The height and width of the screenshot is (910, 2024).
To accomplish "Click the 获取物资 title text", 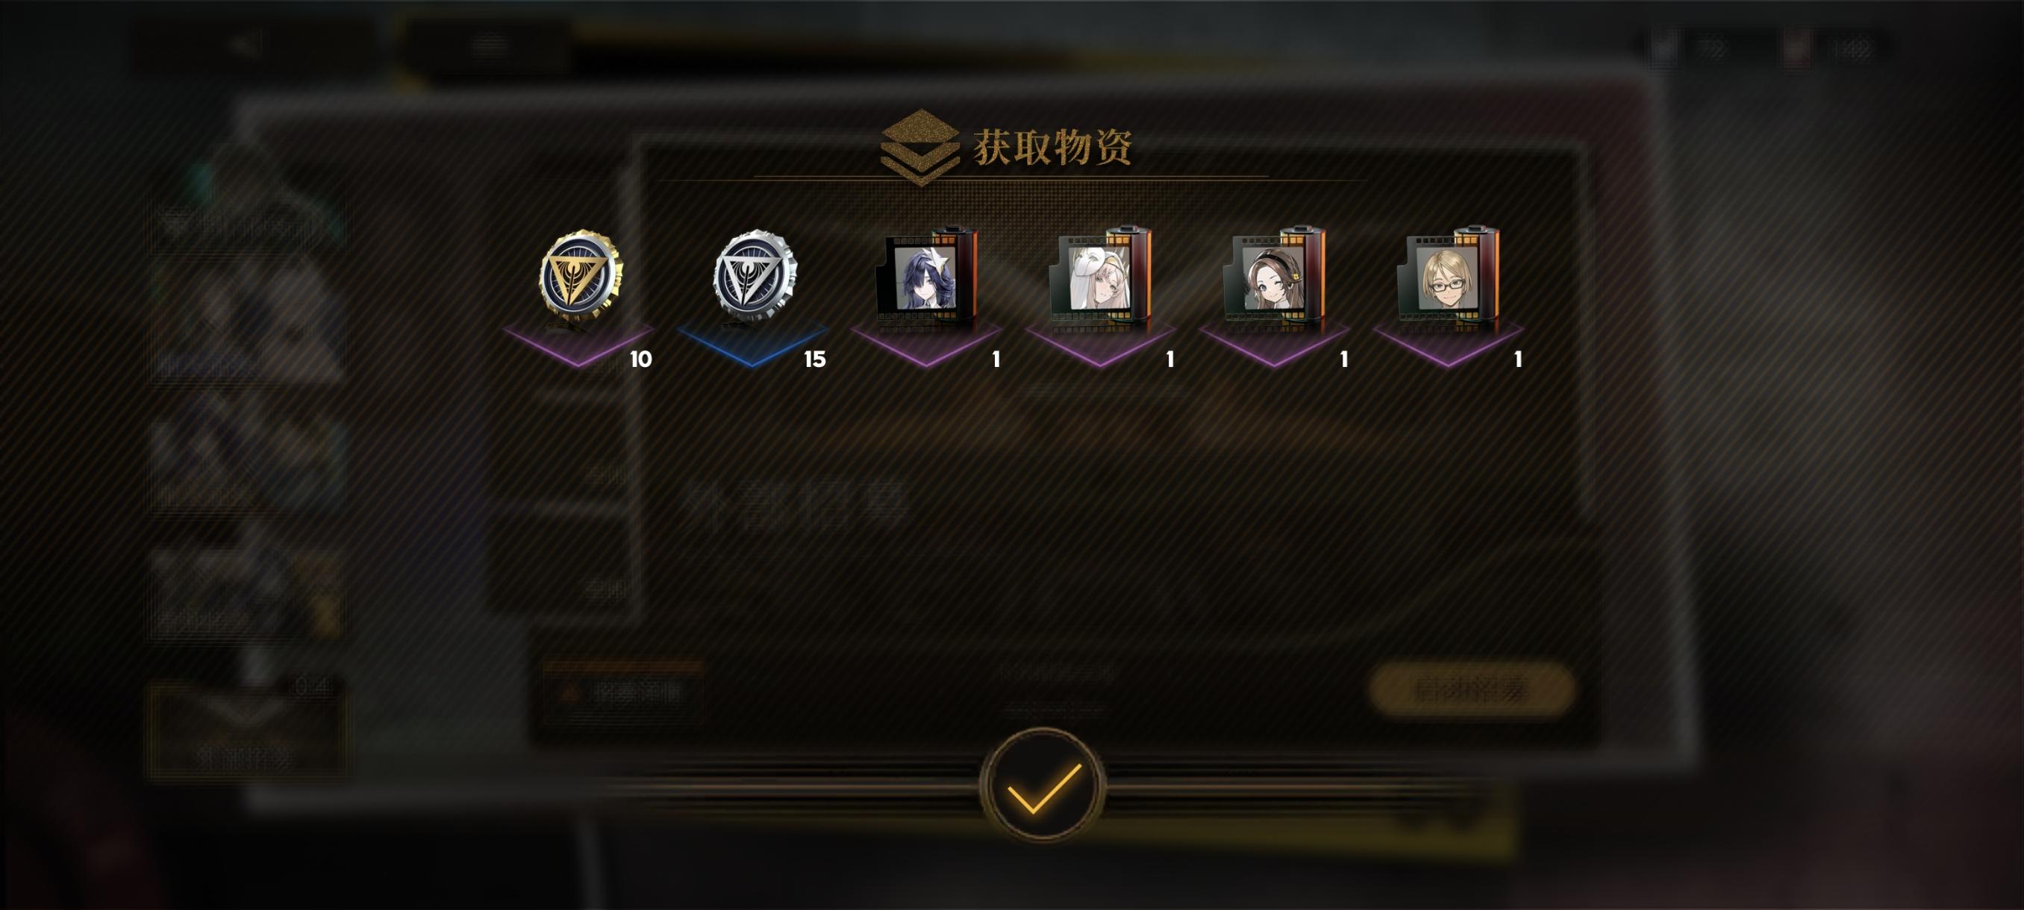I will (1053, 147).
